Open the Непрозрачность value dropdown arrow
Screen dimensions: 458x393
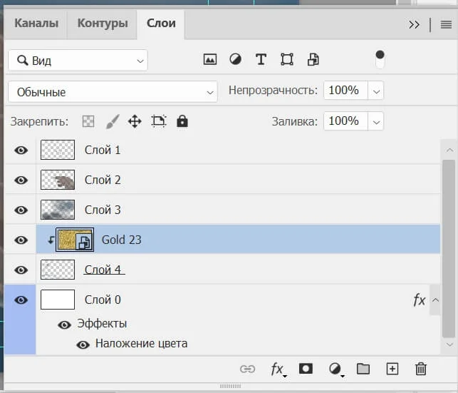pyautogui.click(x=376, y=91)
